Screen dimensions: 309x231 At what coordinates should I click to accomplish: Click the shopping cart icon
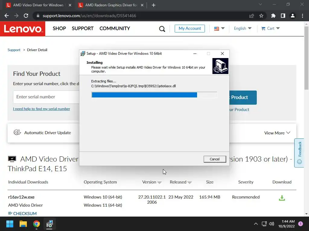(x=263, y=29)
